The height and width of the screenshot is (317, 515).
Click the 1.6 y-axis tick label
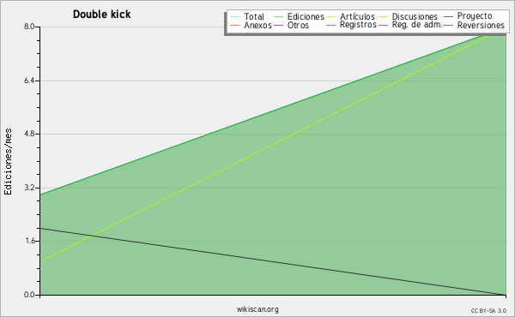click(x=29, y=242)
